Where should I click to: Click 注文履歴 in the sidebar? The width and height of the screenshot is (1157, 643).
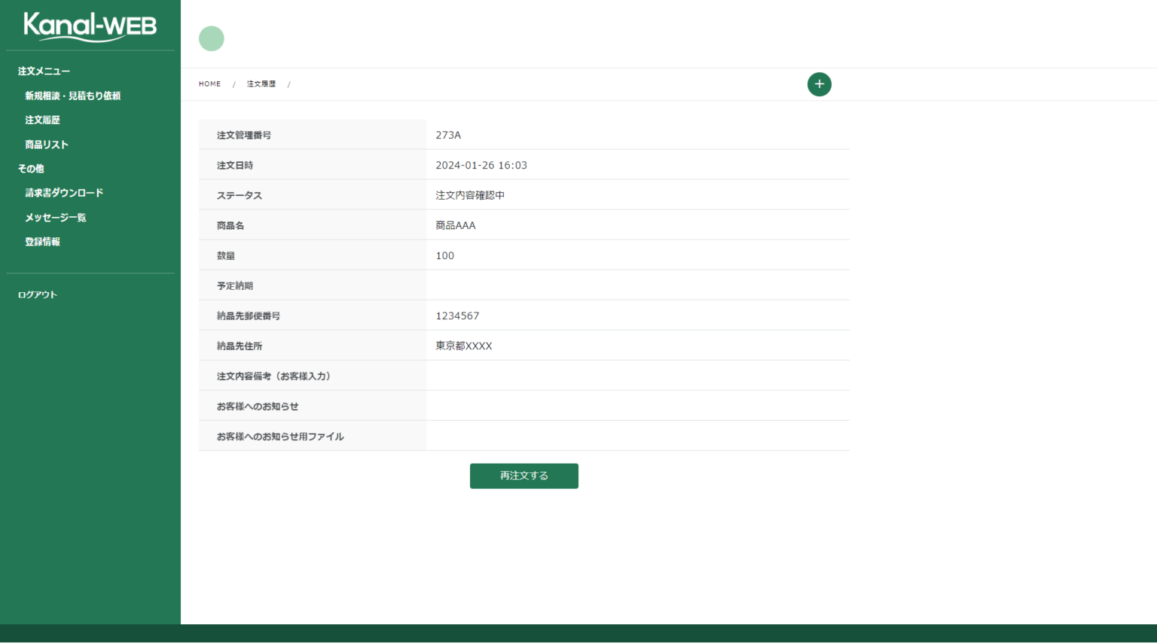click(42, 120)
